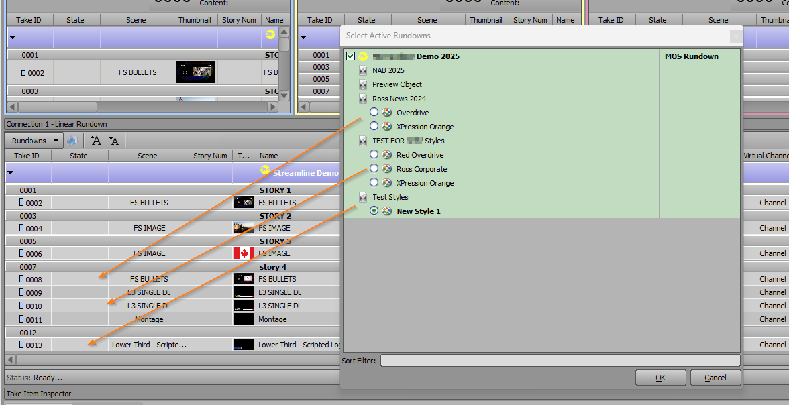This screenshot has height=405, width=789.
Task: Click Canada flag thumbnail on row 0006
Action: click(244, 253)
